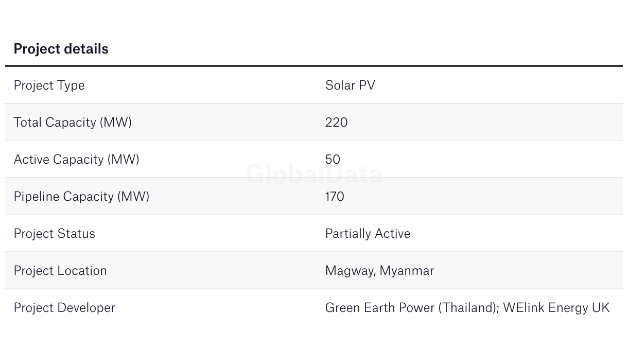628x347 pixels.
Task: Select the Total Capacity (MW) label
Action: tap(73, 123)
